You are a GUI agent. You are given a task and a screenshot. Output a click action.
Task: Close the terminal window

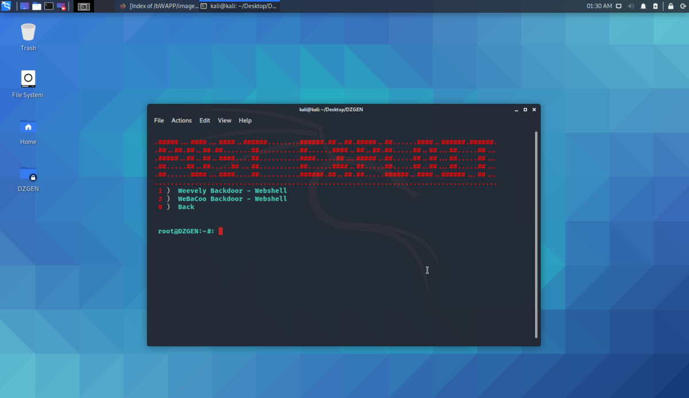coord(534,109)
